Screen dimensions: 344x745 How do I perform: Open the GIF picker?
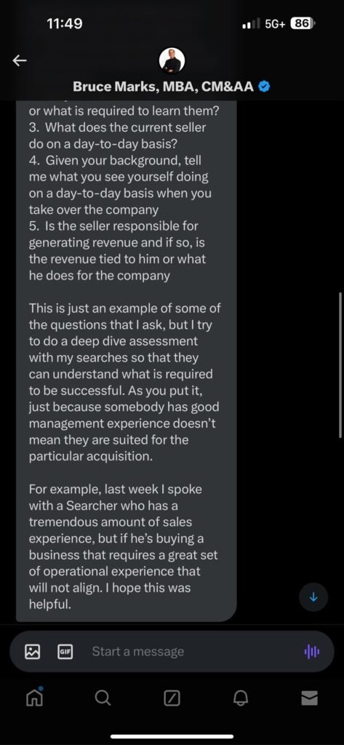(x=65, y=651)
